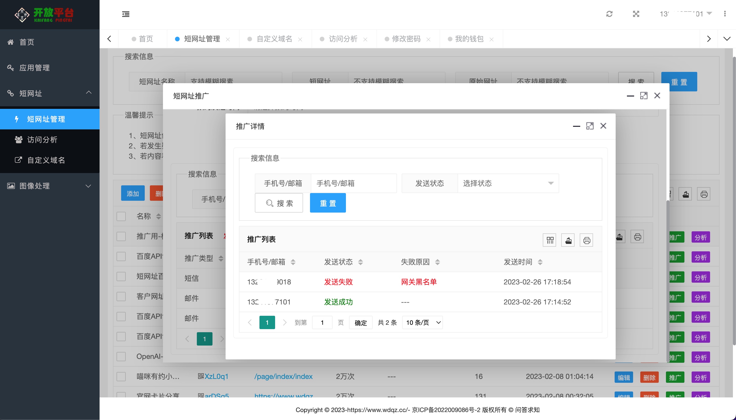
Task: Click the page's right vertical scrollbar
Action: pos(734,202)
